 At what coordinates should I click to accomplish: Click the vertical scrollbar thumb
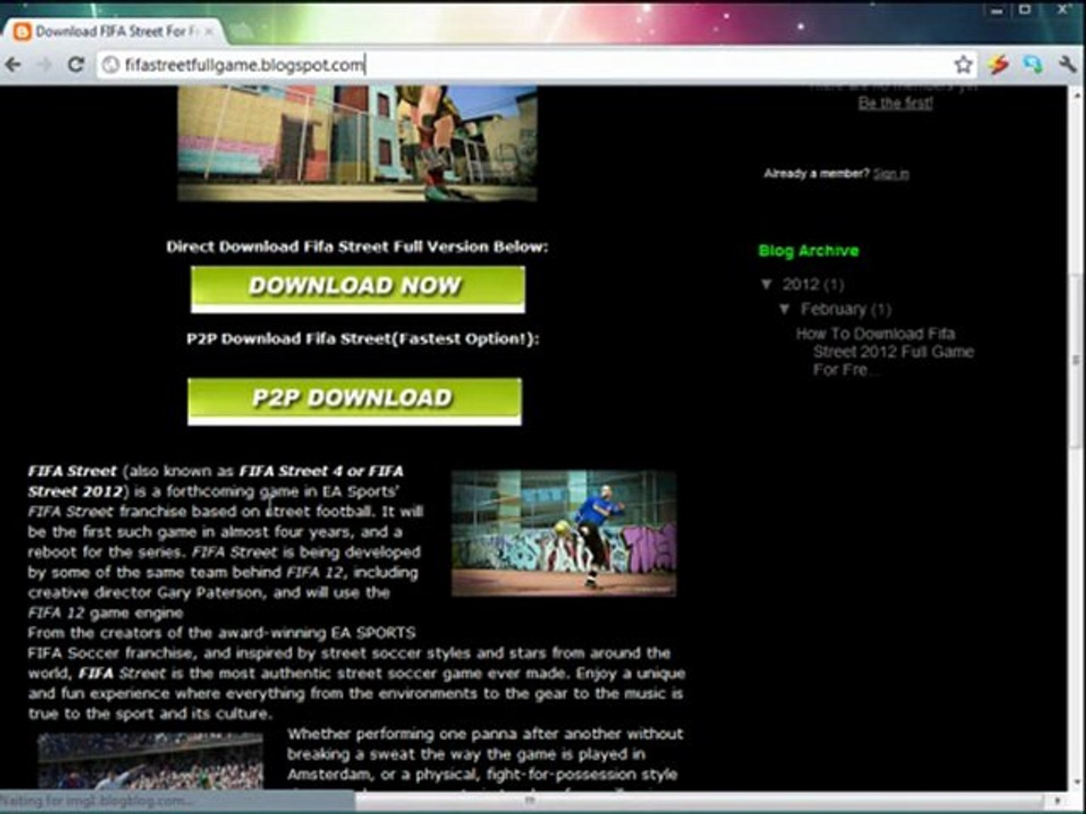1077,362
